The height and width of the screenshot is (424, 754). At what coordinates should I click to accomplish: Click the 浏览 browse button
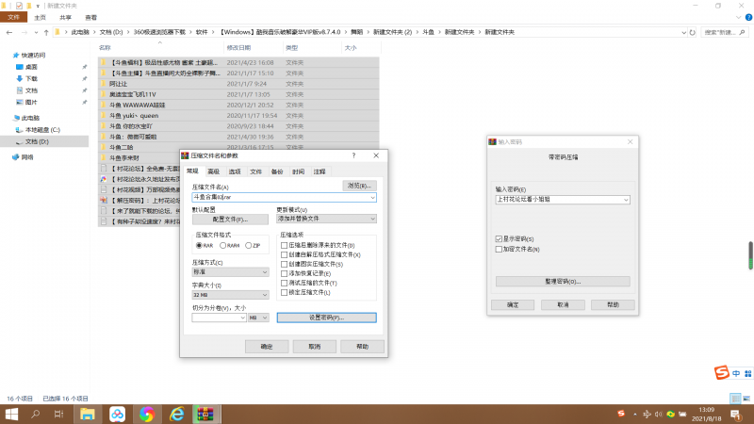click(x=360, y=186)
